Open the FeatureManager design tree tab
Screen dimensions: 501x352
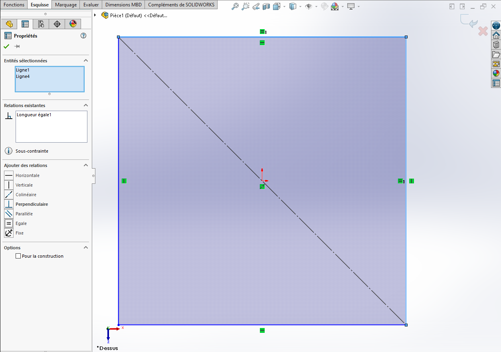click(9, 24)
